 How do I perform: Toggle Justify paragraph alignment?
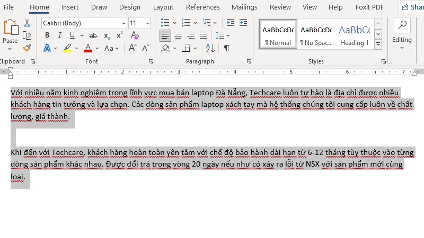tap(204, 35)
